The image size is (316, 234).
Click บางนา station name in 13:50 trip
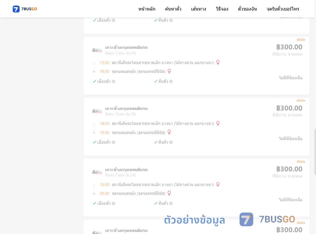163,63
